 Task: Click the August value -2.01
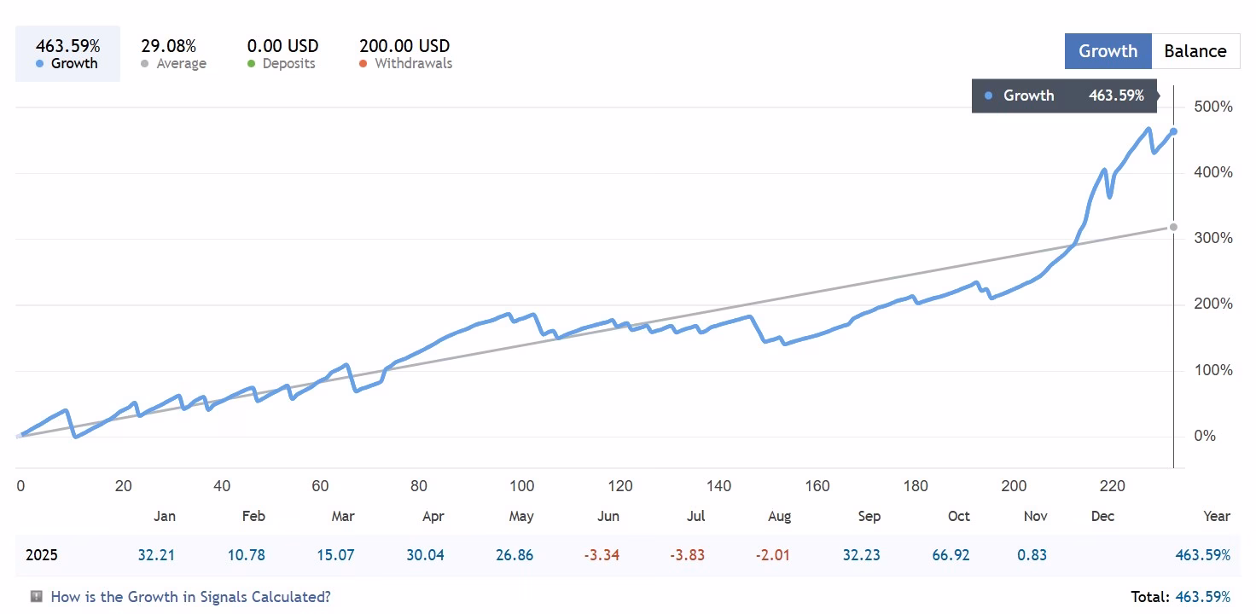tap(772, 555)
